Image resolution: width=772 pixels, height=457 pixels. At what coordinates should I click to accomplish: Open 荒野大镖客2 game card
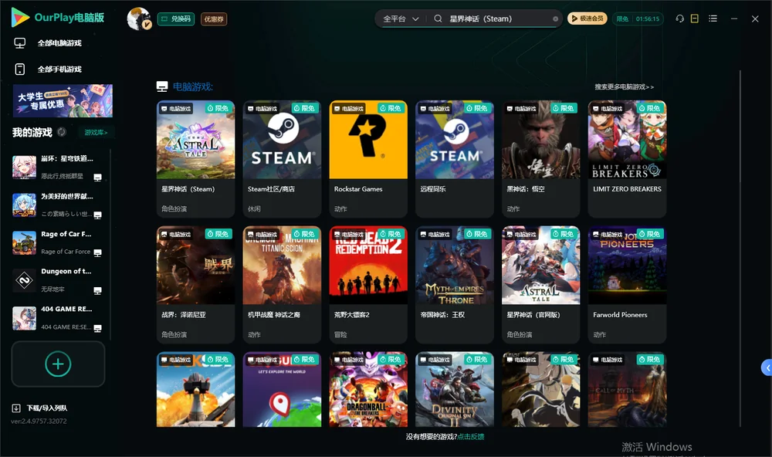click(x=368, y=284)
